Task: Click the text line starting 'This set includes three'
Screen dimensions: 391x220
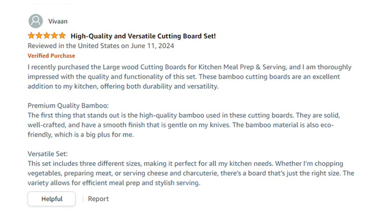Action: coord(185,164)
